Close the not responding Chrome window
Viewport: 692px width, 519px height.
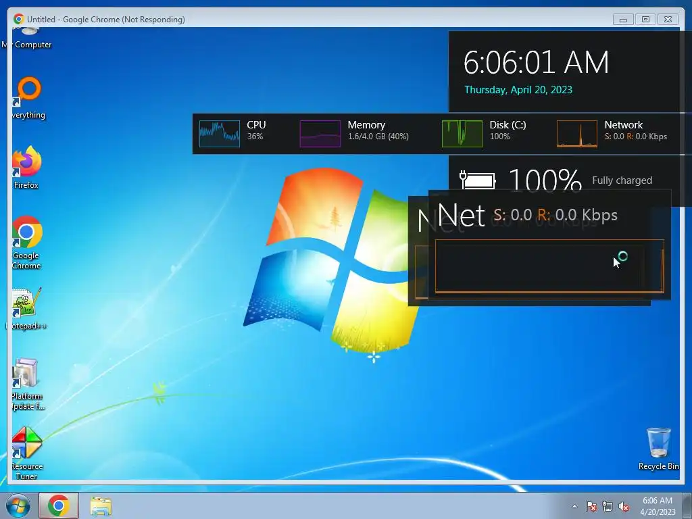pos(668,20)
